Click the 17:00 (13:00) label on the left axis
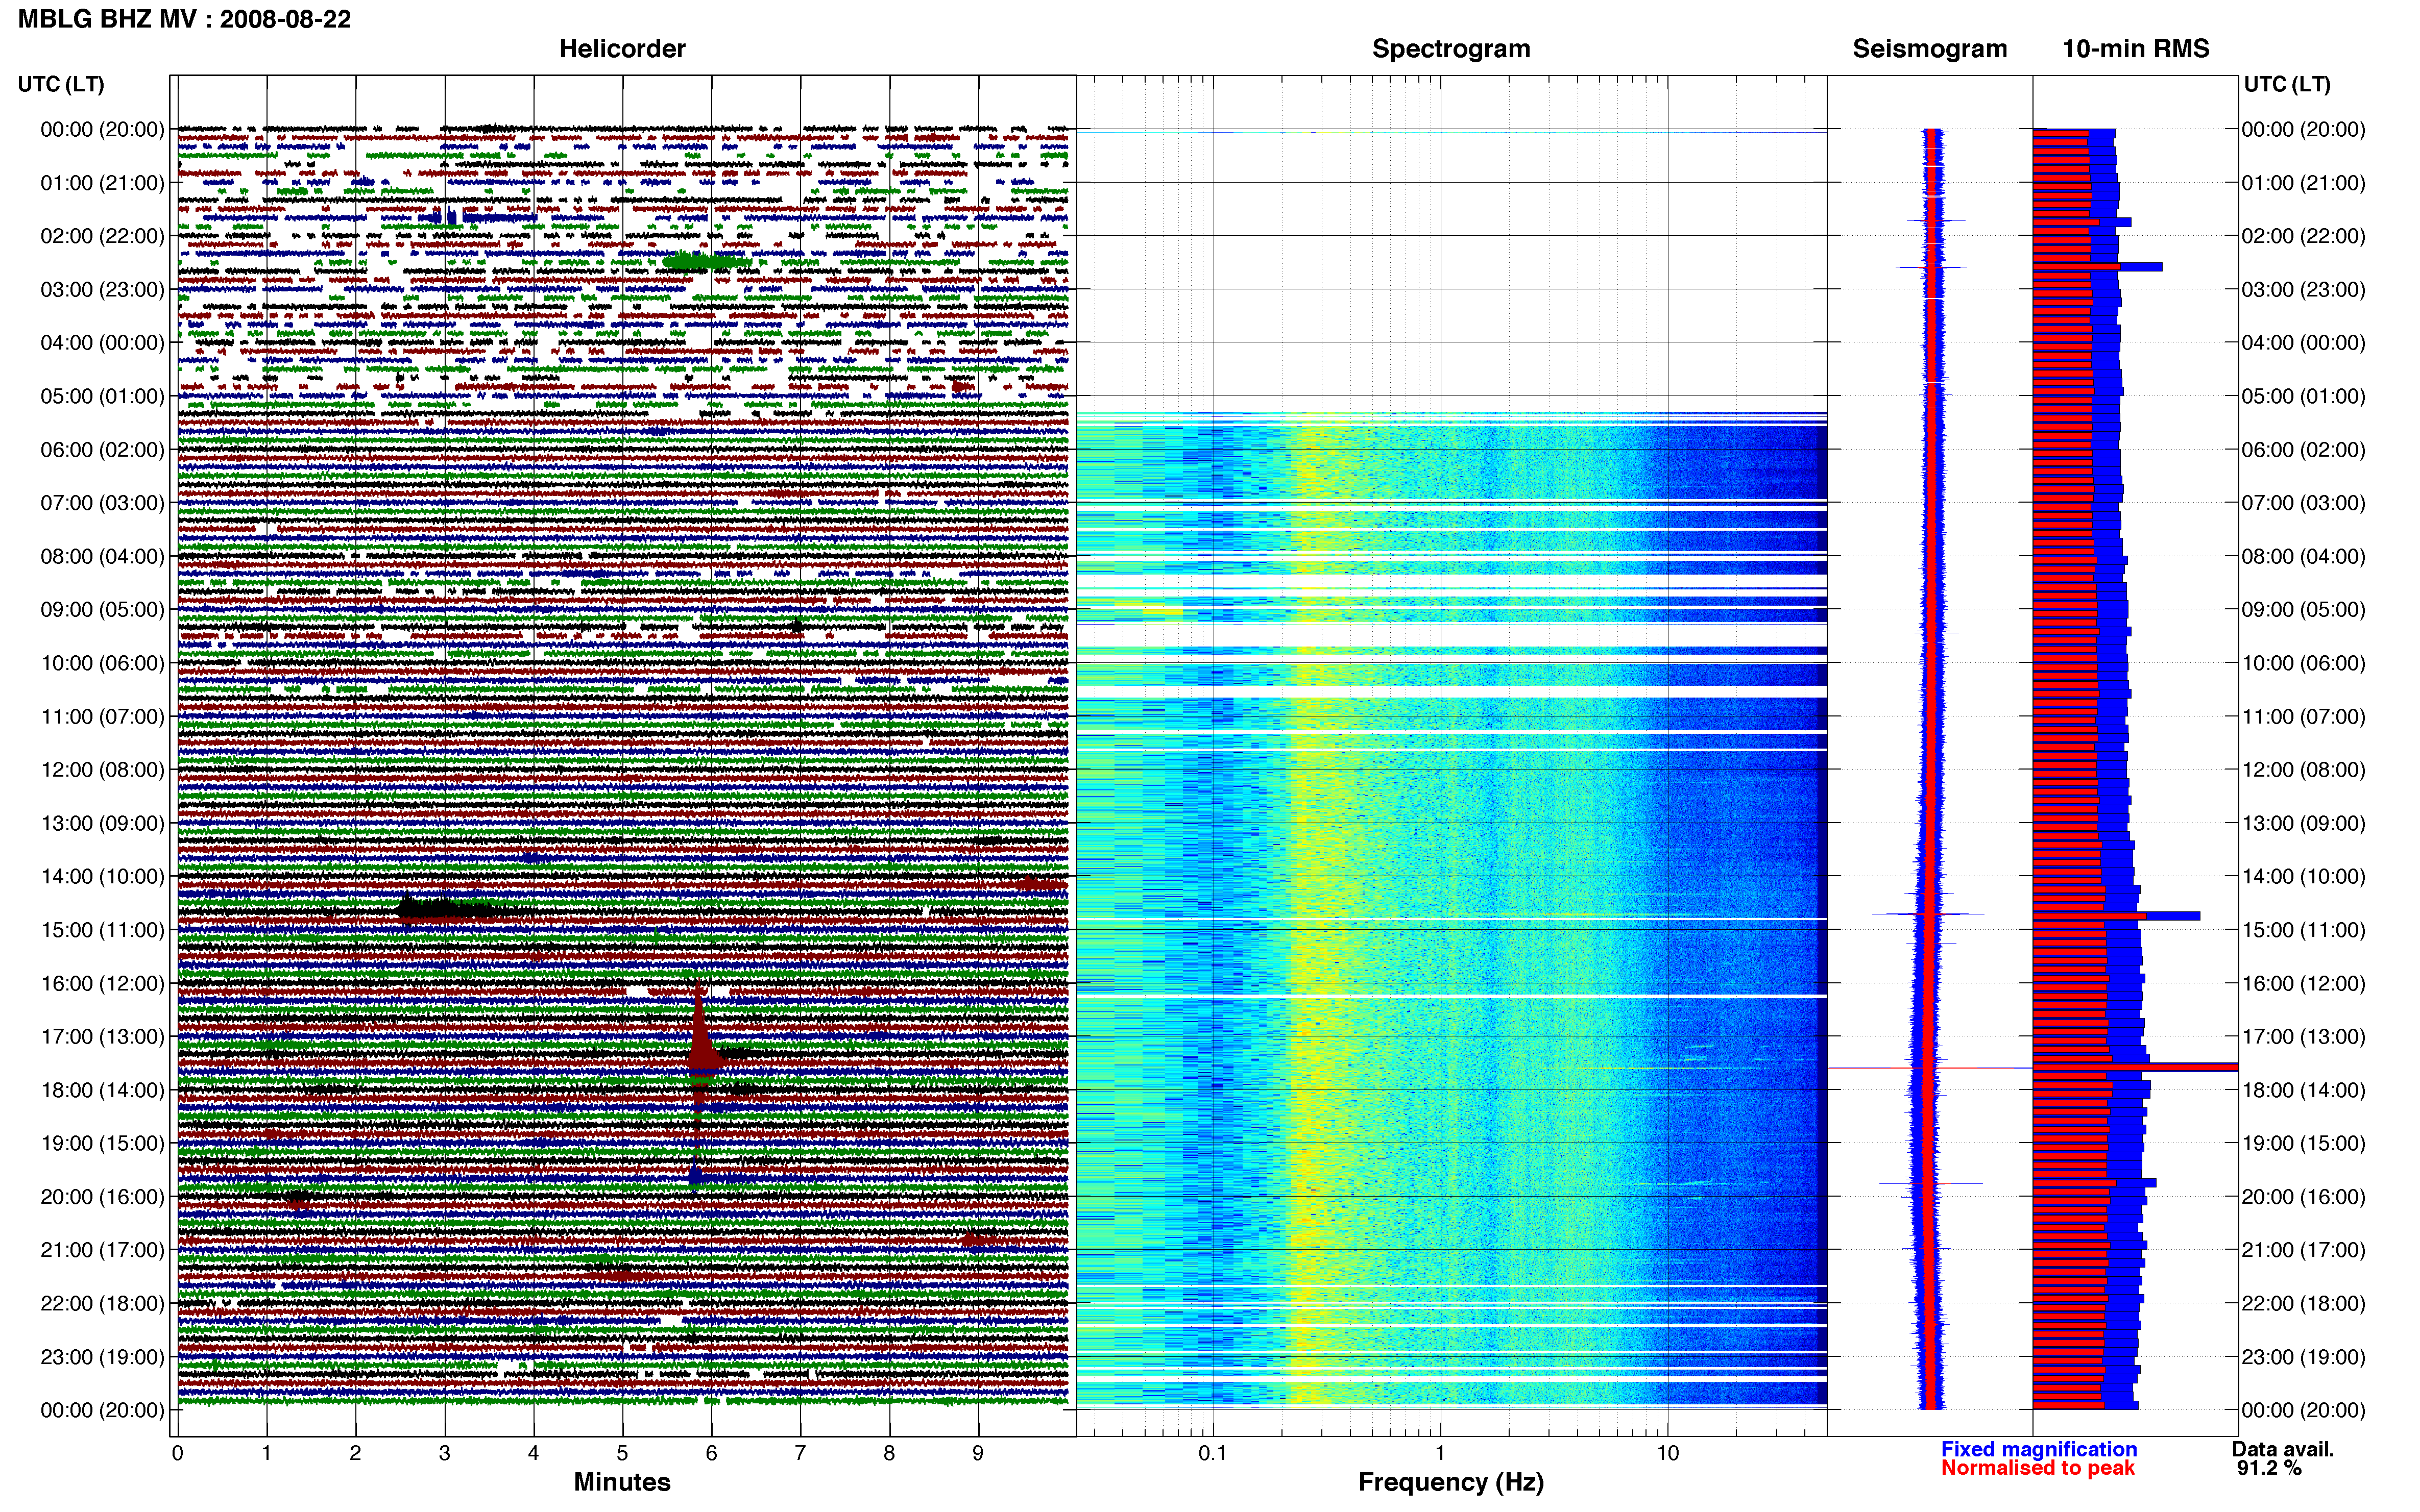Screen dimensions: 2420x1512 click(102, 1036)
